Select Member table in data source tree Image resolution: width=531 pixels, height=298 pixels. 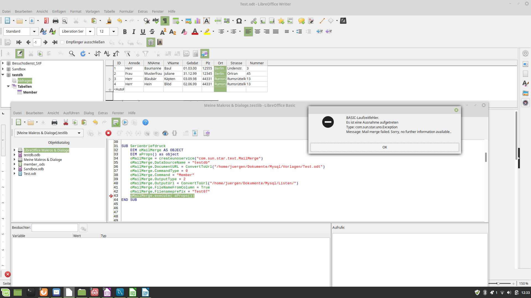tap(30, 92)
